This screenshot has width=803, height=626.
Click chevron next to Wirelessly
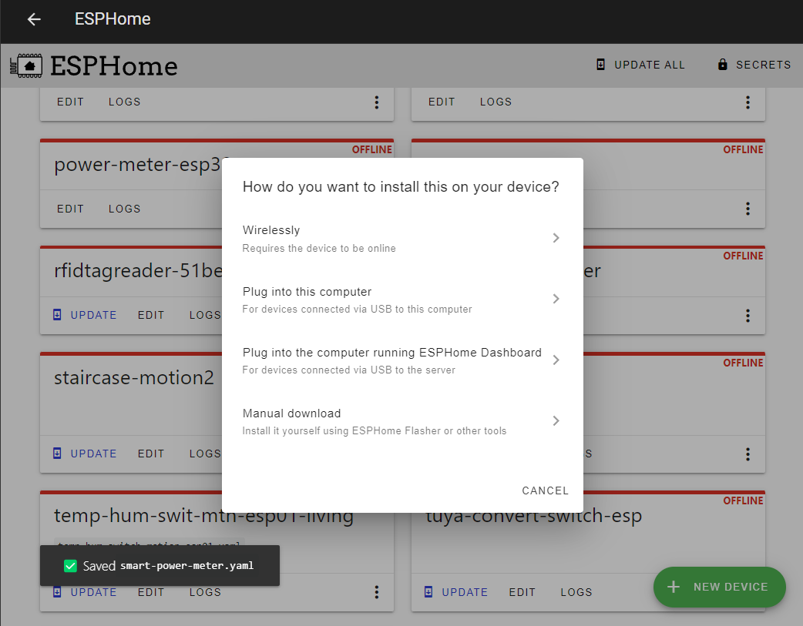point(556,238)
